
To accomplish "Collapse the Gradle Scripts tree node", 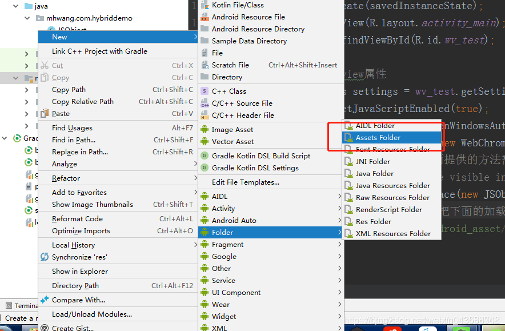I will point(5,138).
